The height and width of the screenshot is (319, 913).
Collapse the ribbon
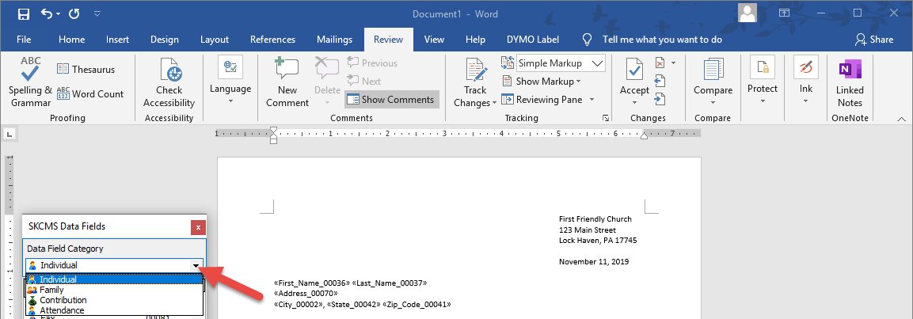point(901,118)
